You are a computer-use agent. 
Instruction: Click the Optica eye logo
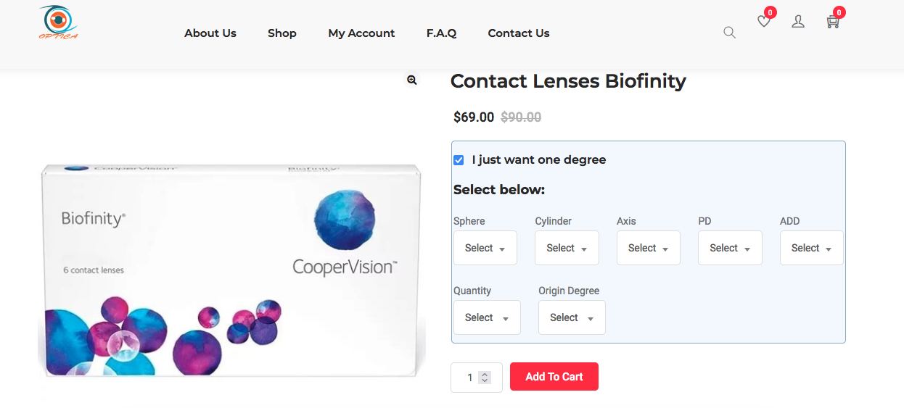pyautogui.click(x=58, y=22)
